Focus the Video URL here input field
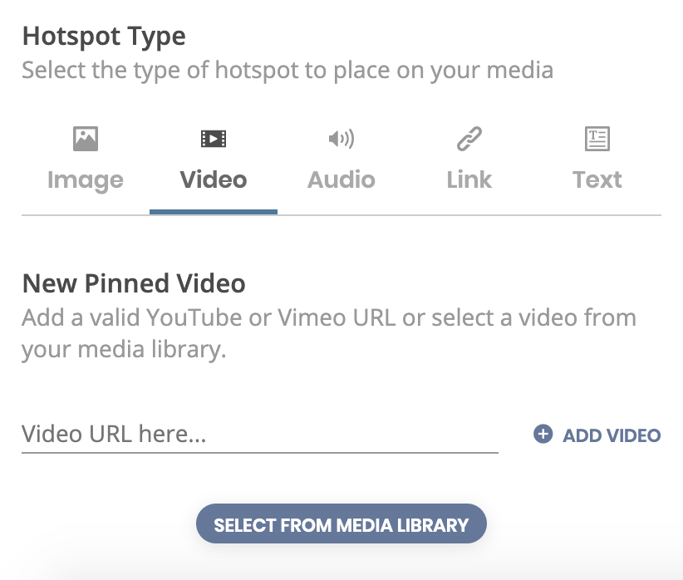The height and width of the screenshot is (580, 683). (x=259, y=434)
